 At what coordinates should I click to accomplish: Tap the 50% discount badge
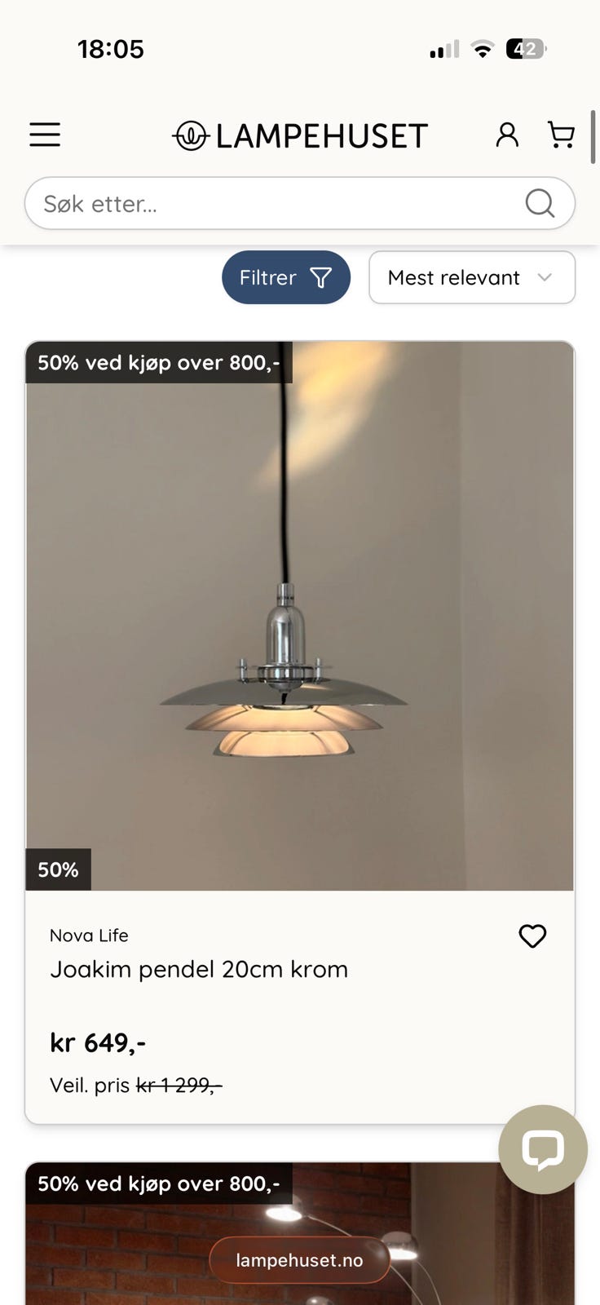(x=58, y=869)
